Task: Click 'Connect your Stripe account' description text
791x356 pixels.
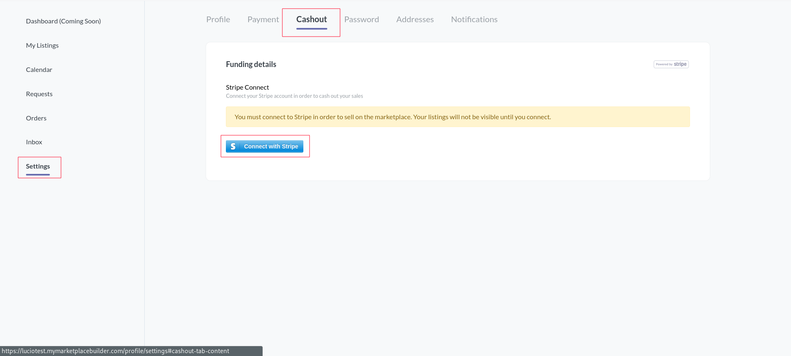Action: (294, 96)
